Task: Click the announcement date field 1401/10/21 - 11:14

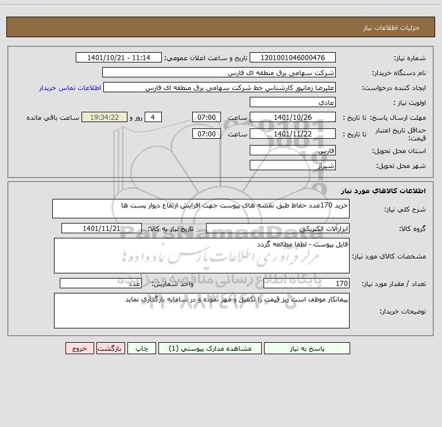Action: pyautogui.click(x=119, y=57)
